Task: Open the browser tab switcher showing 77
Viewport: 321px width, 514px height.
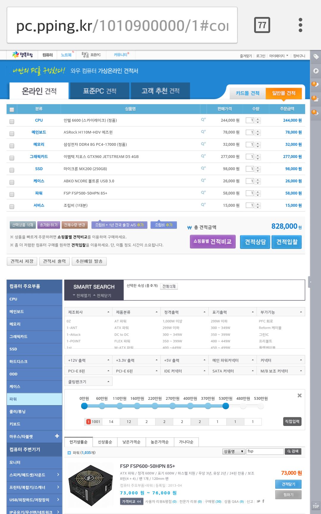Action: [262, 25]
